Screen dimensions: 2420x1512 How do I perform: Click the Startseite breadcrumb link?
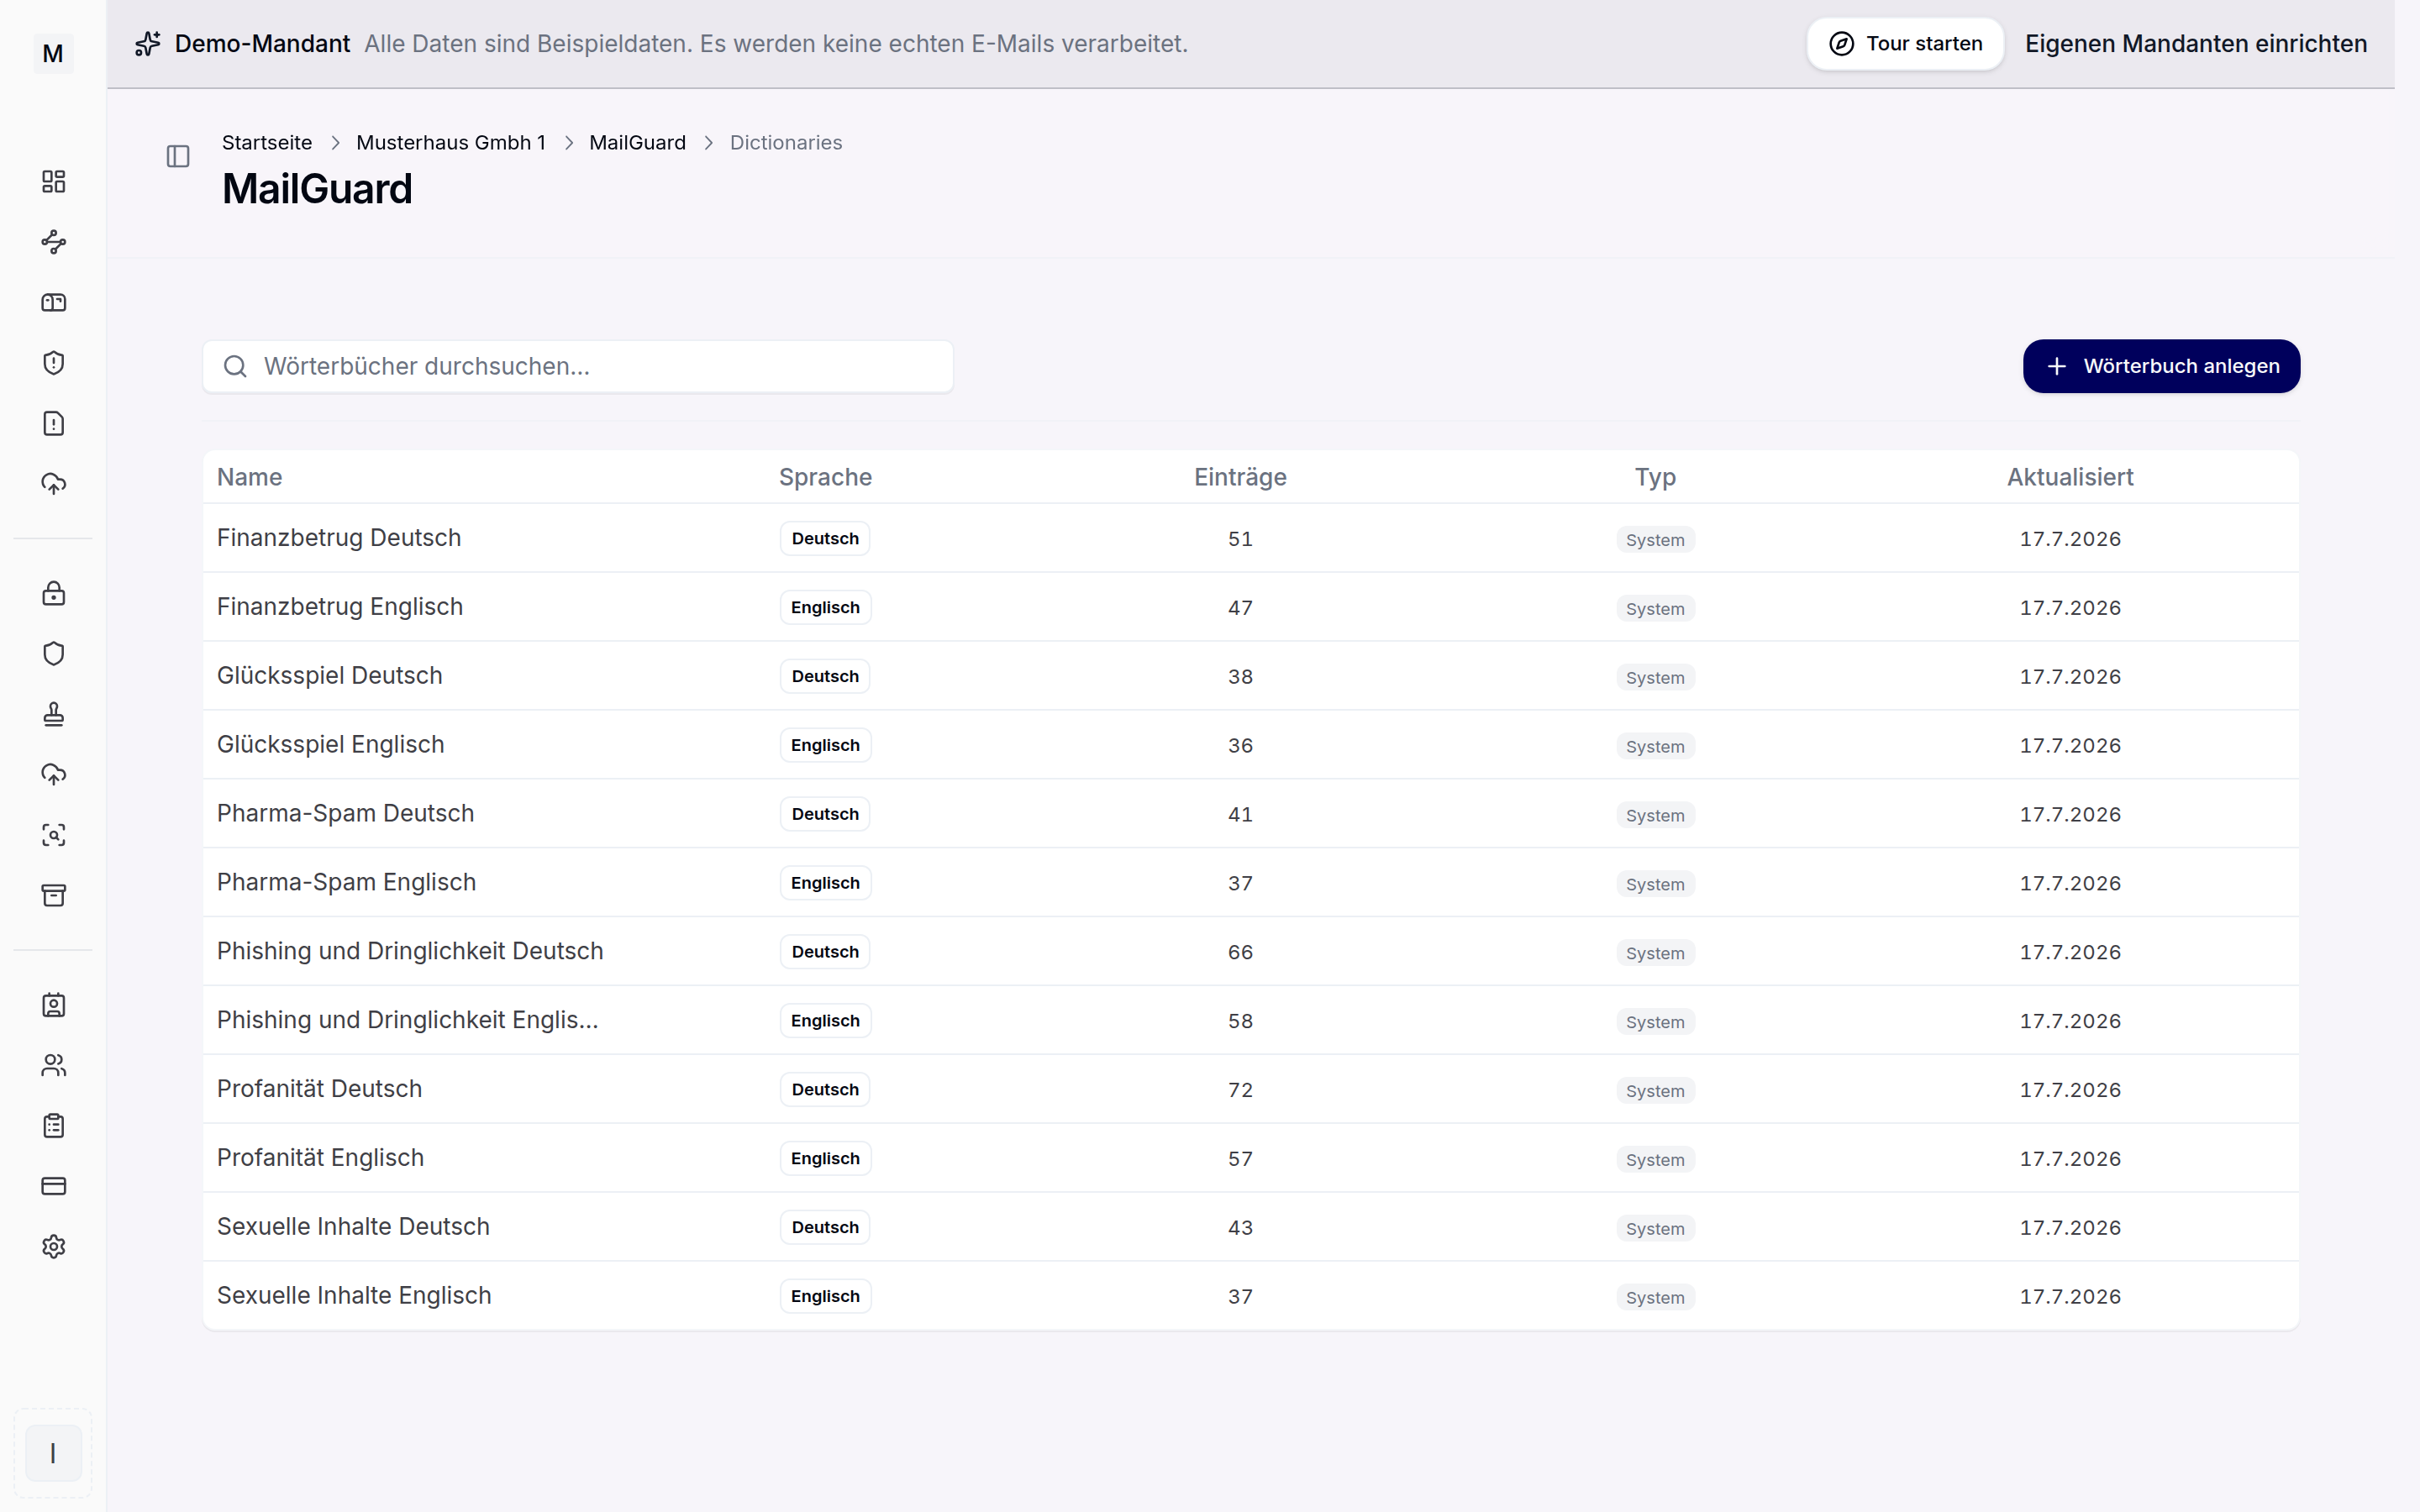(x=267, y=142)
